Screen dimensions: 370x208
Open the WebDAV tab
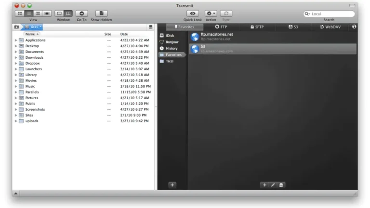[330, 27]
